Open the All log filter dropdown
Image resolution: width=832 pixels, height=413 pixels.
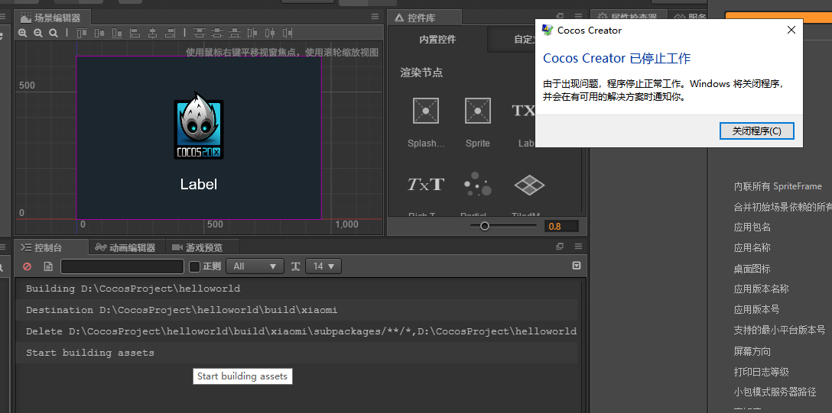click(255, 266)
